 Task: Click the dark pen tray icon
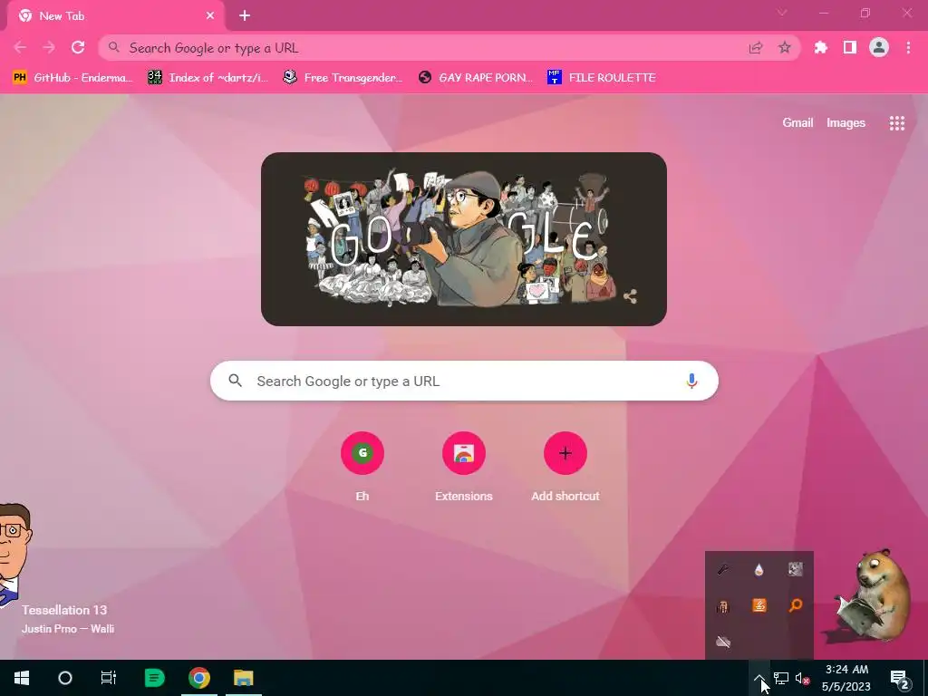click(722, 569)
